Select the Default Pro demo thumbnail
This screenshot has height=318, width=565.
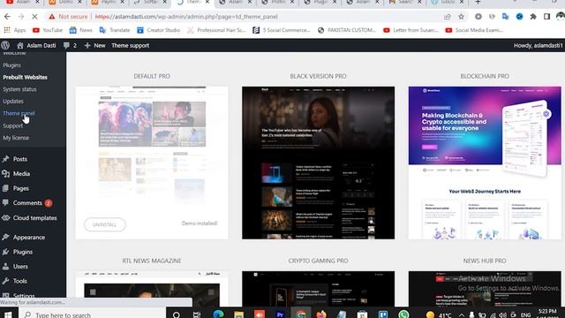(x=152, y=163)
